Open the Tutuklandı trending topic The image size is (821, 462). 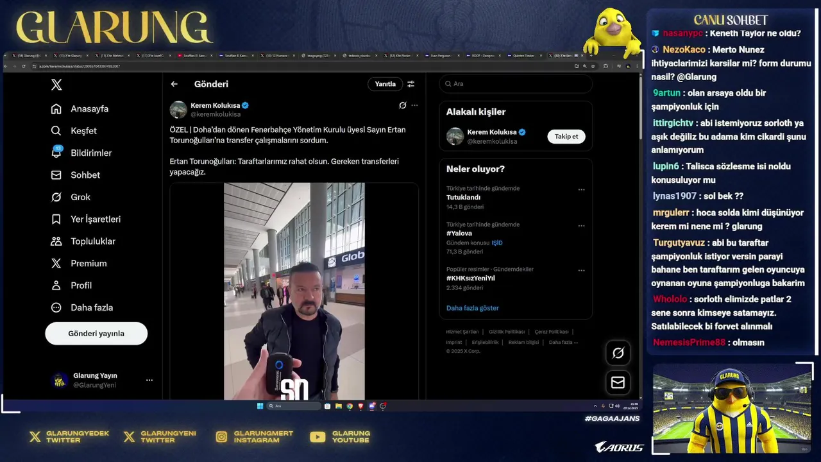[463, 198]
